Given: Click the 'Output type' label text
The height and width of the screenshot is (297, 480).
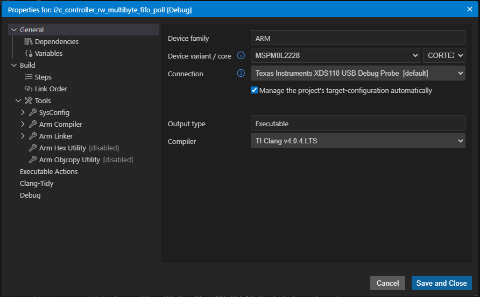Looking at the screenshot, I should point(186,124).
